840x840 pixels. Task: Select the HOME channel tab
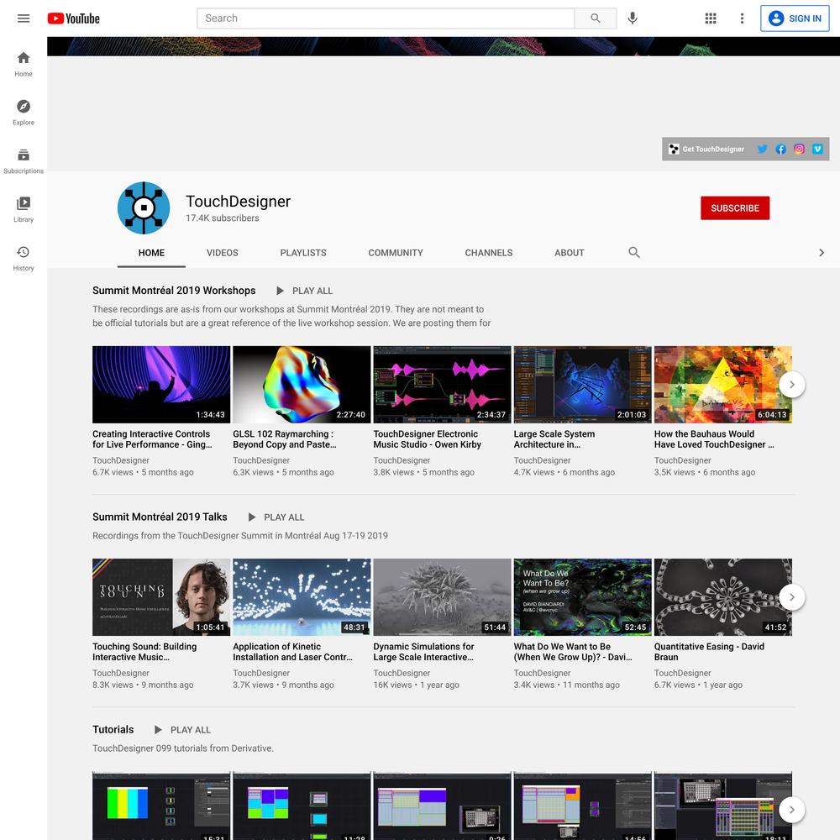(x=151, y=253)
